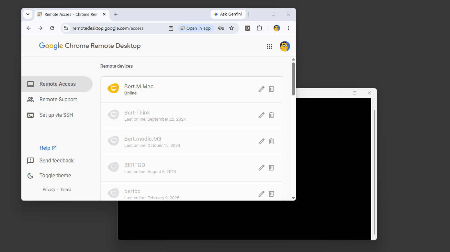
Task: Open the Extensions puzzle icon
Action: [259, 28]
